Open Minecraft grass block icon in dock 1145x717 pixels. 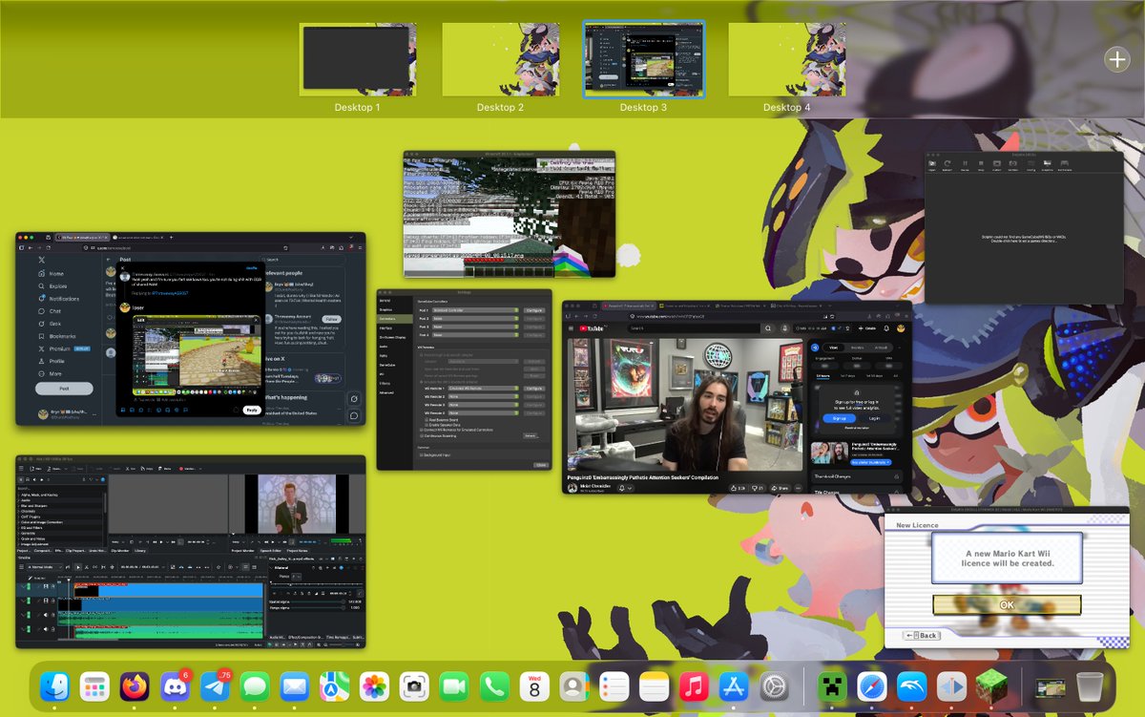(990, 687)
